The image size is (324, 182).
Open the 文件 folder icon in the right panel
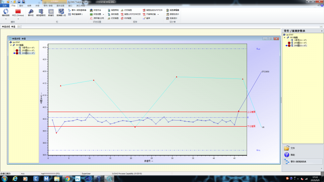pos(287,148)
